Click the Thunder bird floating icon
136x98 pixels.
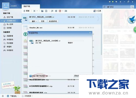[132, 20]
